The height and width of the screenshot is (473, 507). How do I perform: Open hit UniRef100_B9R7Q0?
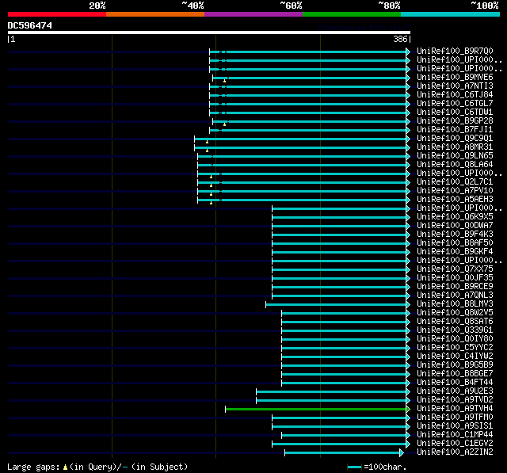(x=455, y=51)
